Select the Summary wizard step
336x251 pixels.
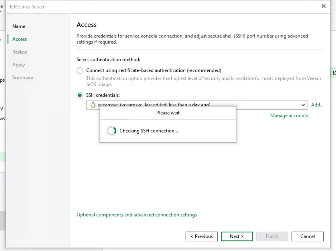tap(23, 78)
